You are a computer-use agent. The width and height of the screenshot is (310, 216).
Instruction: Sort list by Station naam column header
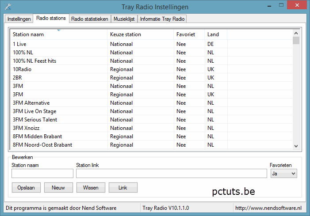point(58,34)
